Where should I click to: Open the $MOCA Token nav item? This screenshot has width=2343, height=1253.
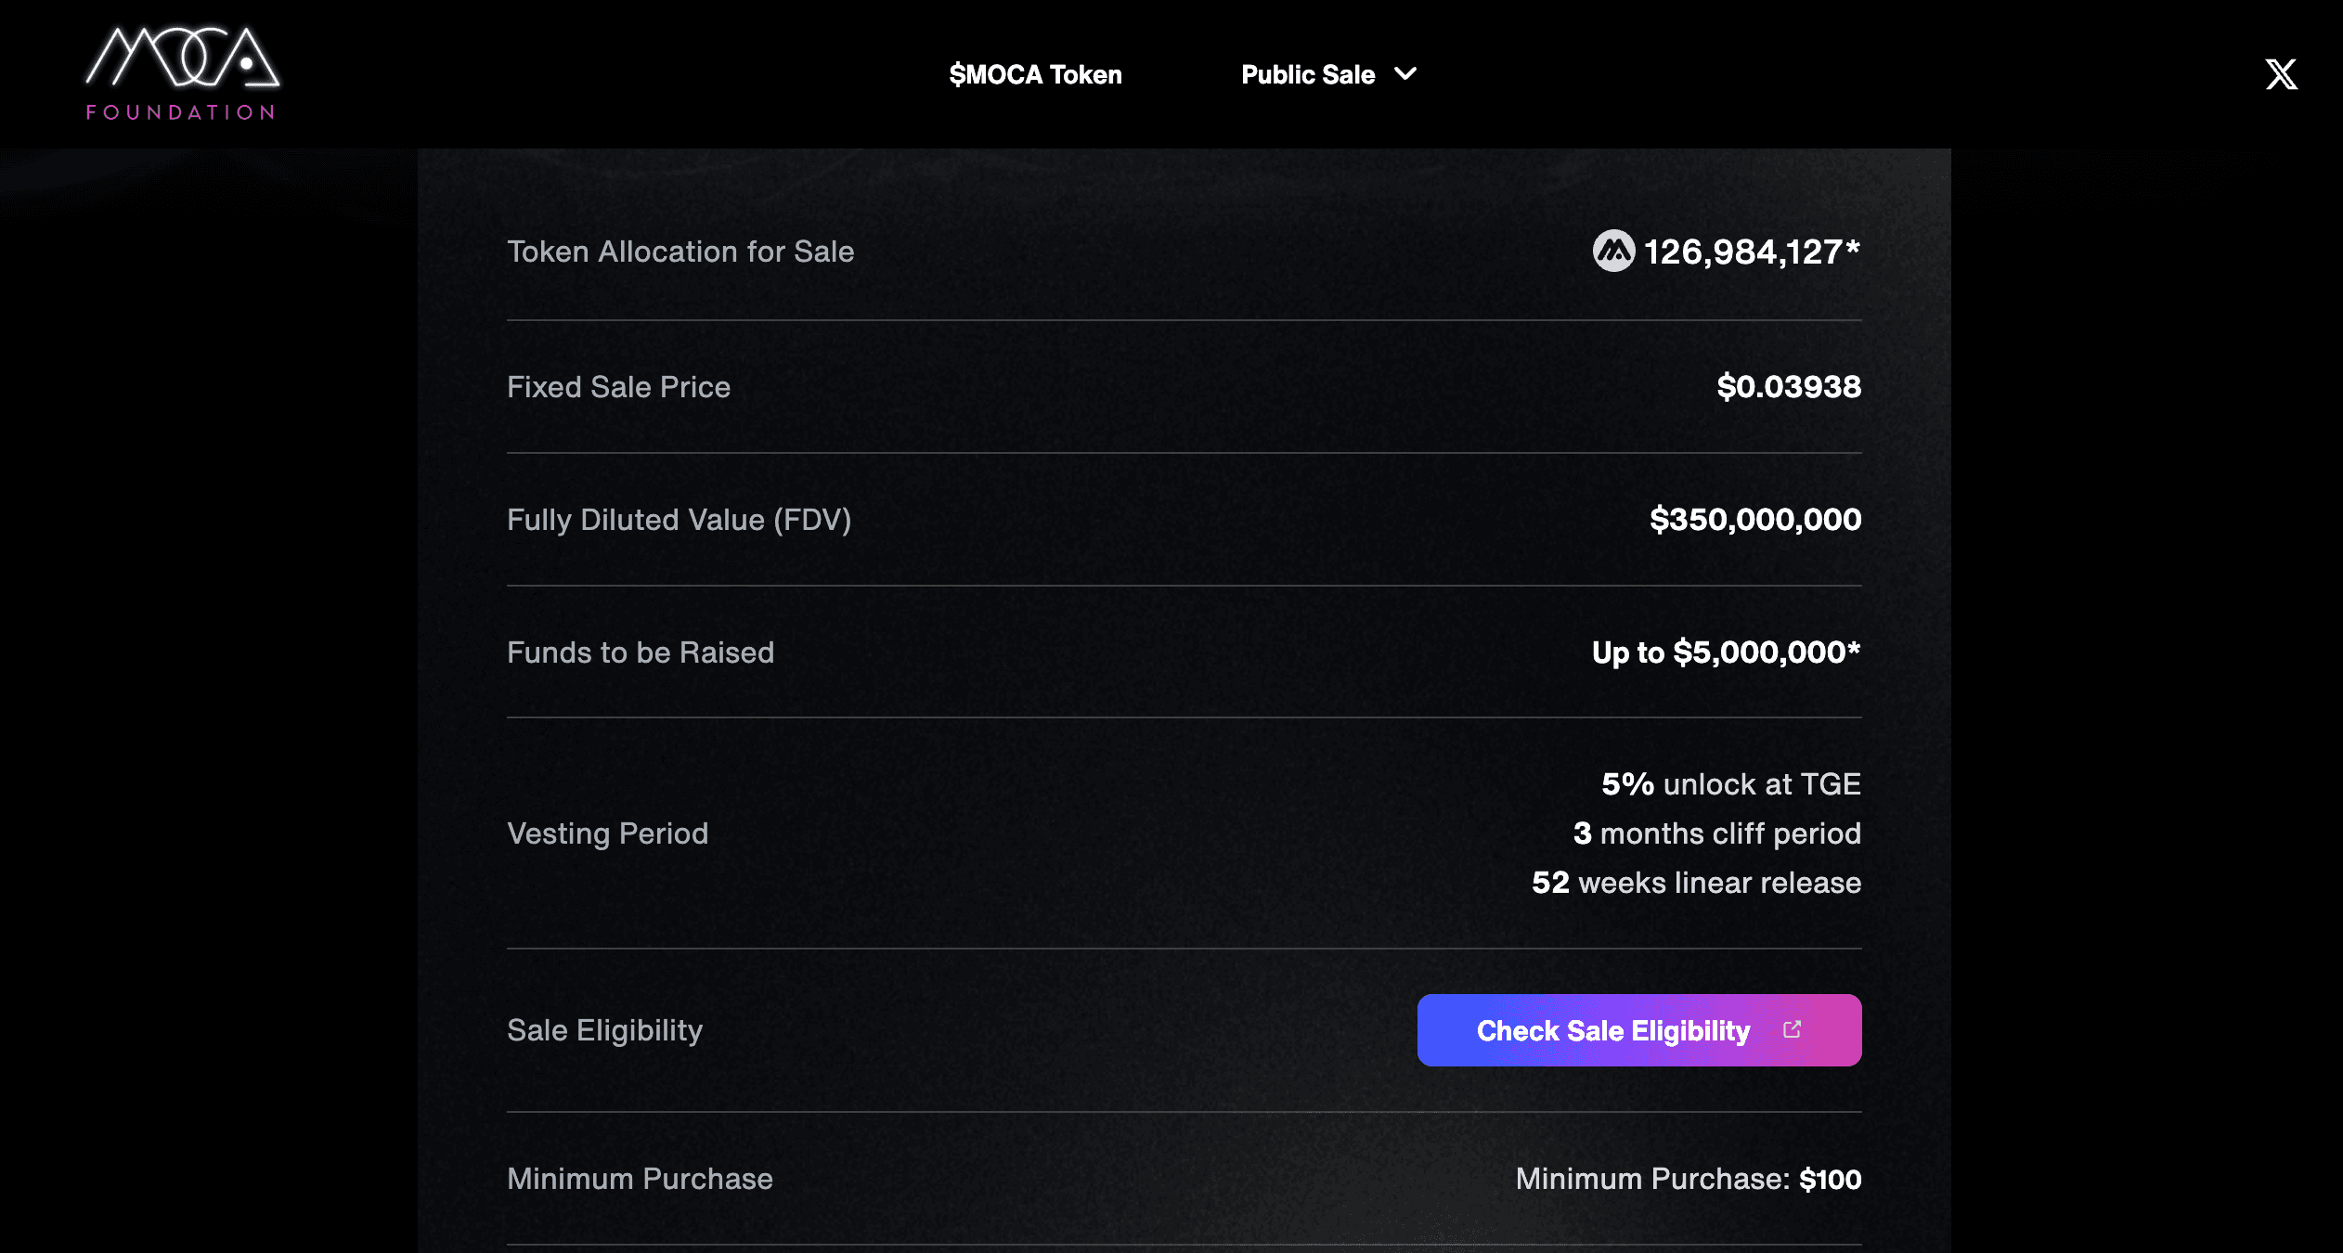point(1035,74)
